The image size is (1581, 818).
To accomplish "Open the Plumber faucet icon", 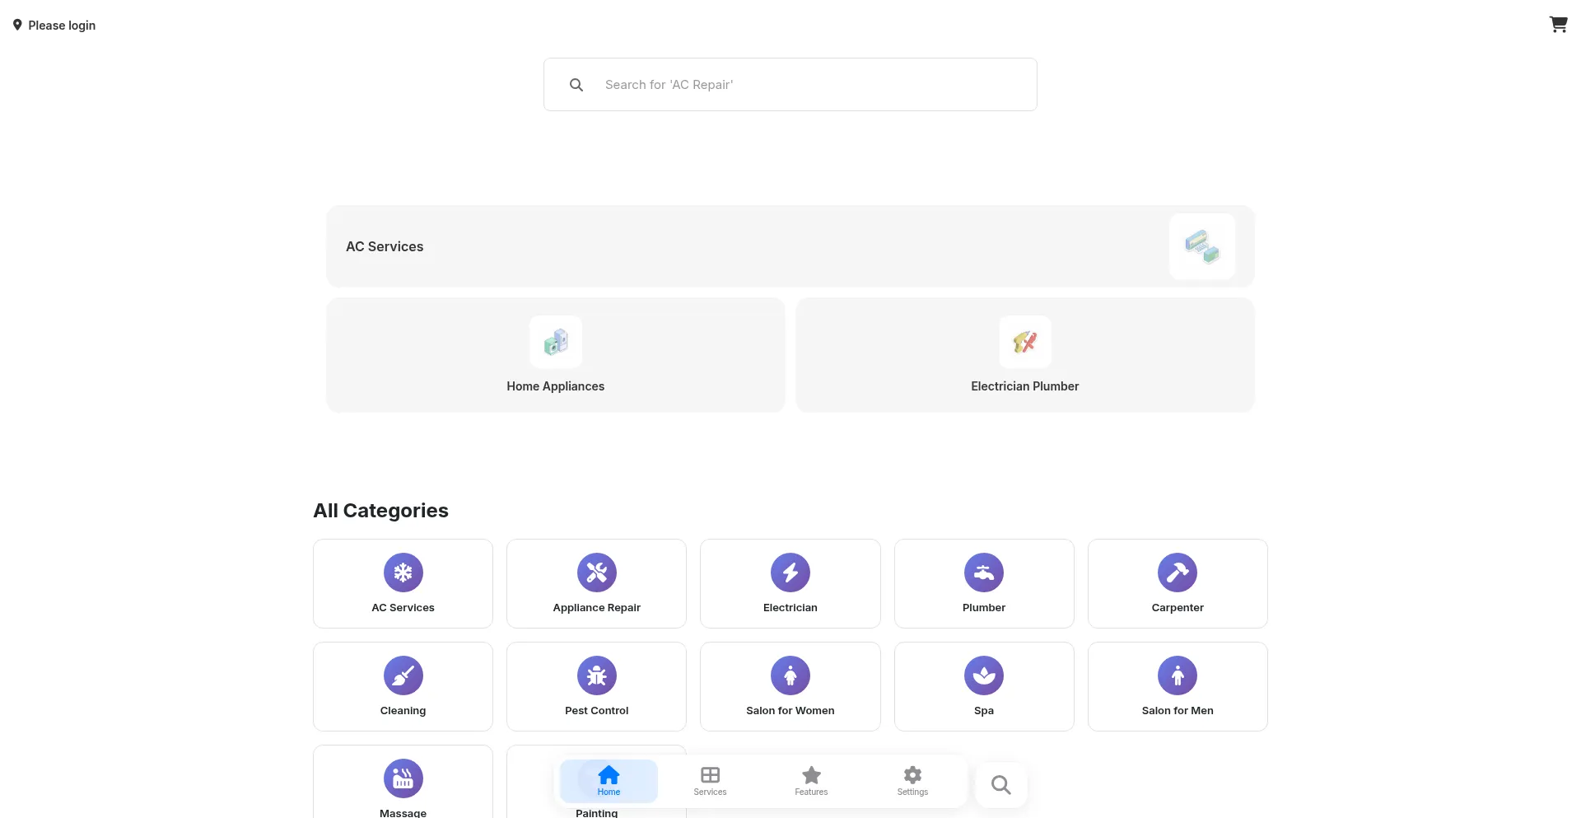I will point(983,573).
